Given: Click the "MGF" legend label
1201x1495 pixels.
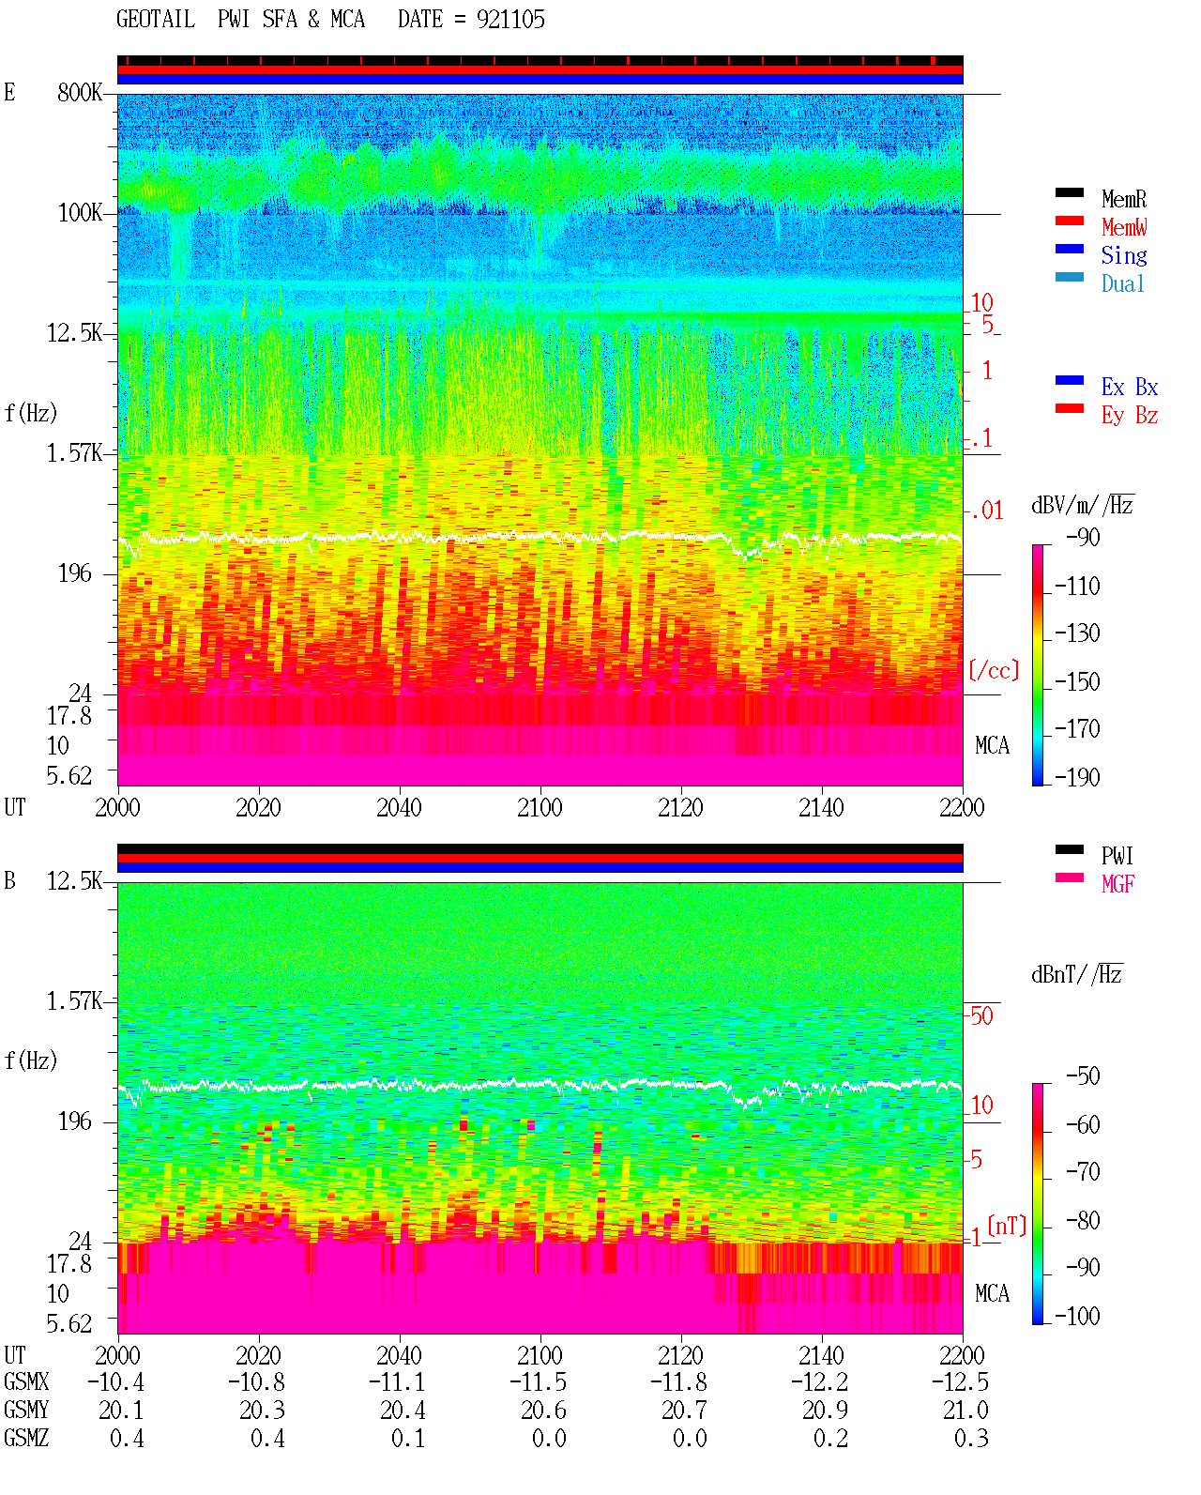Looking at the screenshot, I should click(x=1118, y=884).
